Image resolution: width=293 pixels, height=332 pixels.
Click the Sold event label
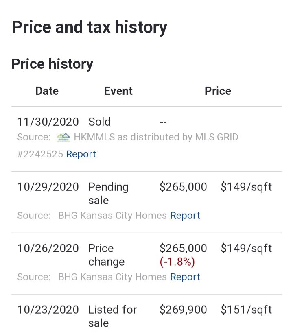click(x=99, y=122)
